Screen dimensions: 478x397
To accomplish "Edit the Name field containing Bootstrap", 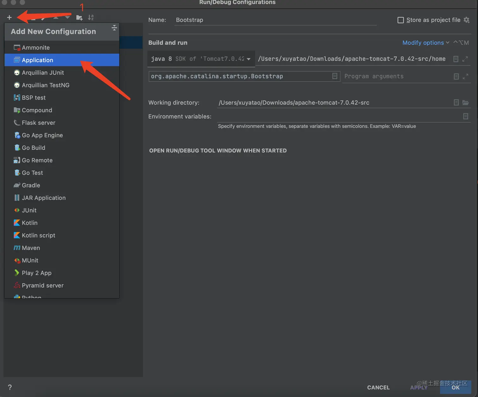I will 275,20.
